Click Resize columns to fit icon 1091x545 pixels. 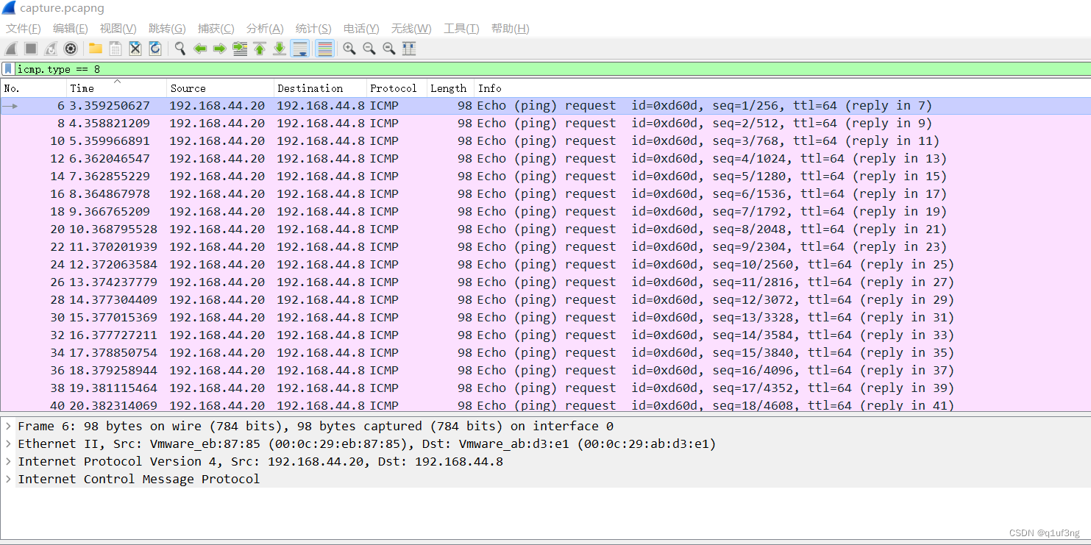(409, 49)
